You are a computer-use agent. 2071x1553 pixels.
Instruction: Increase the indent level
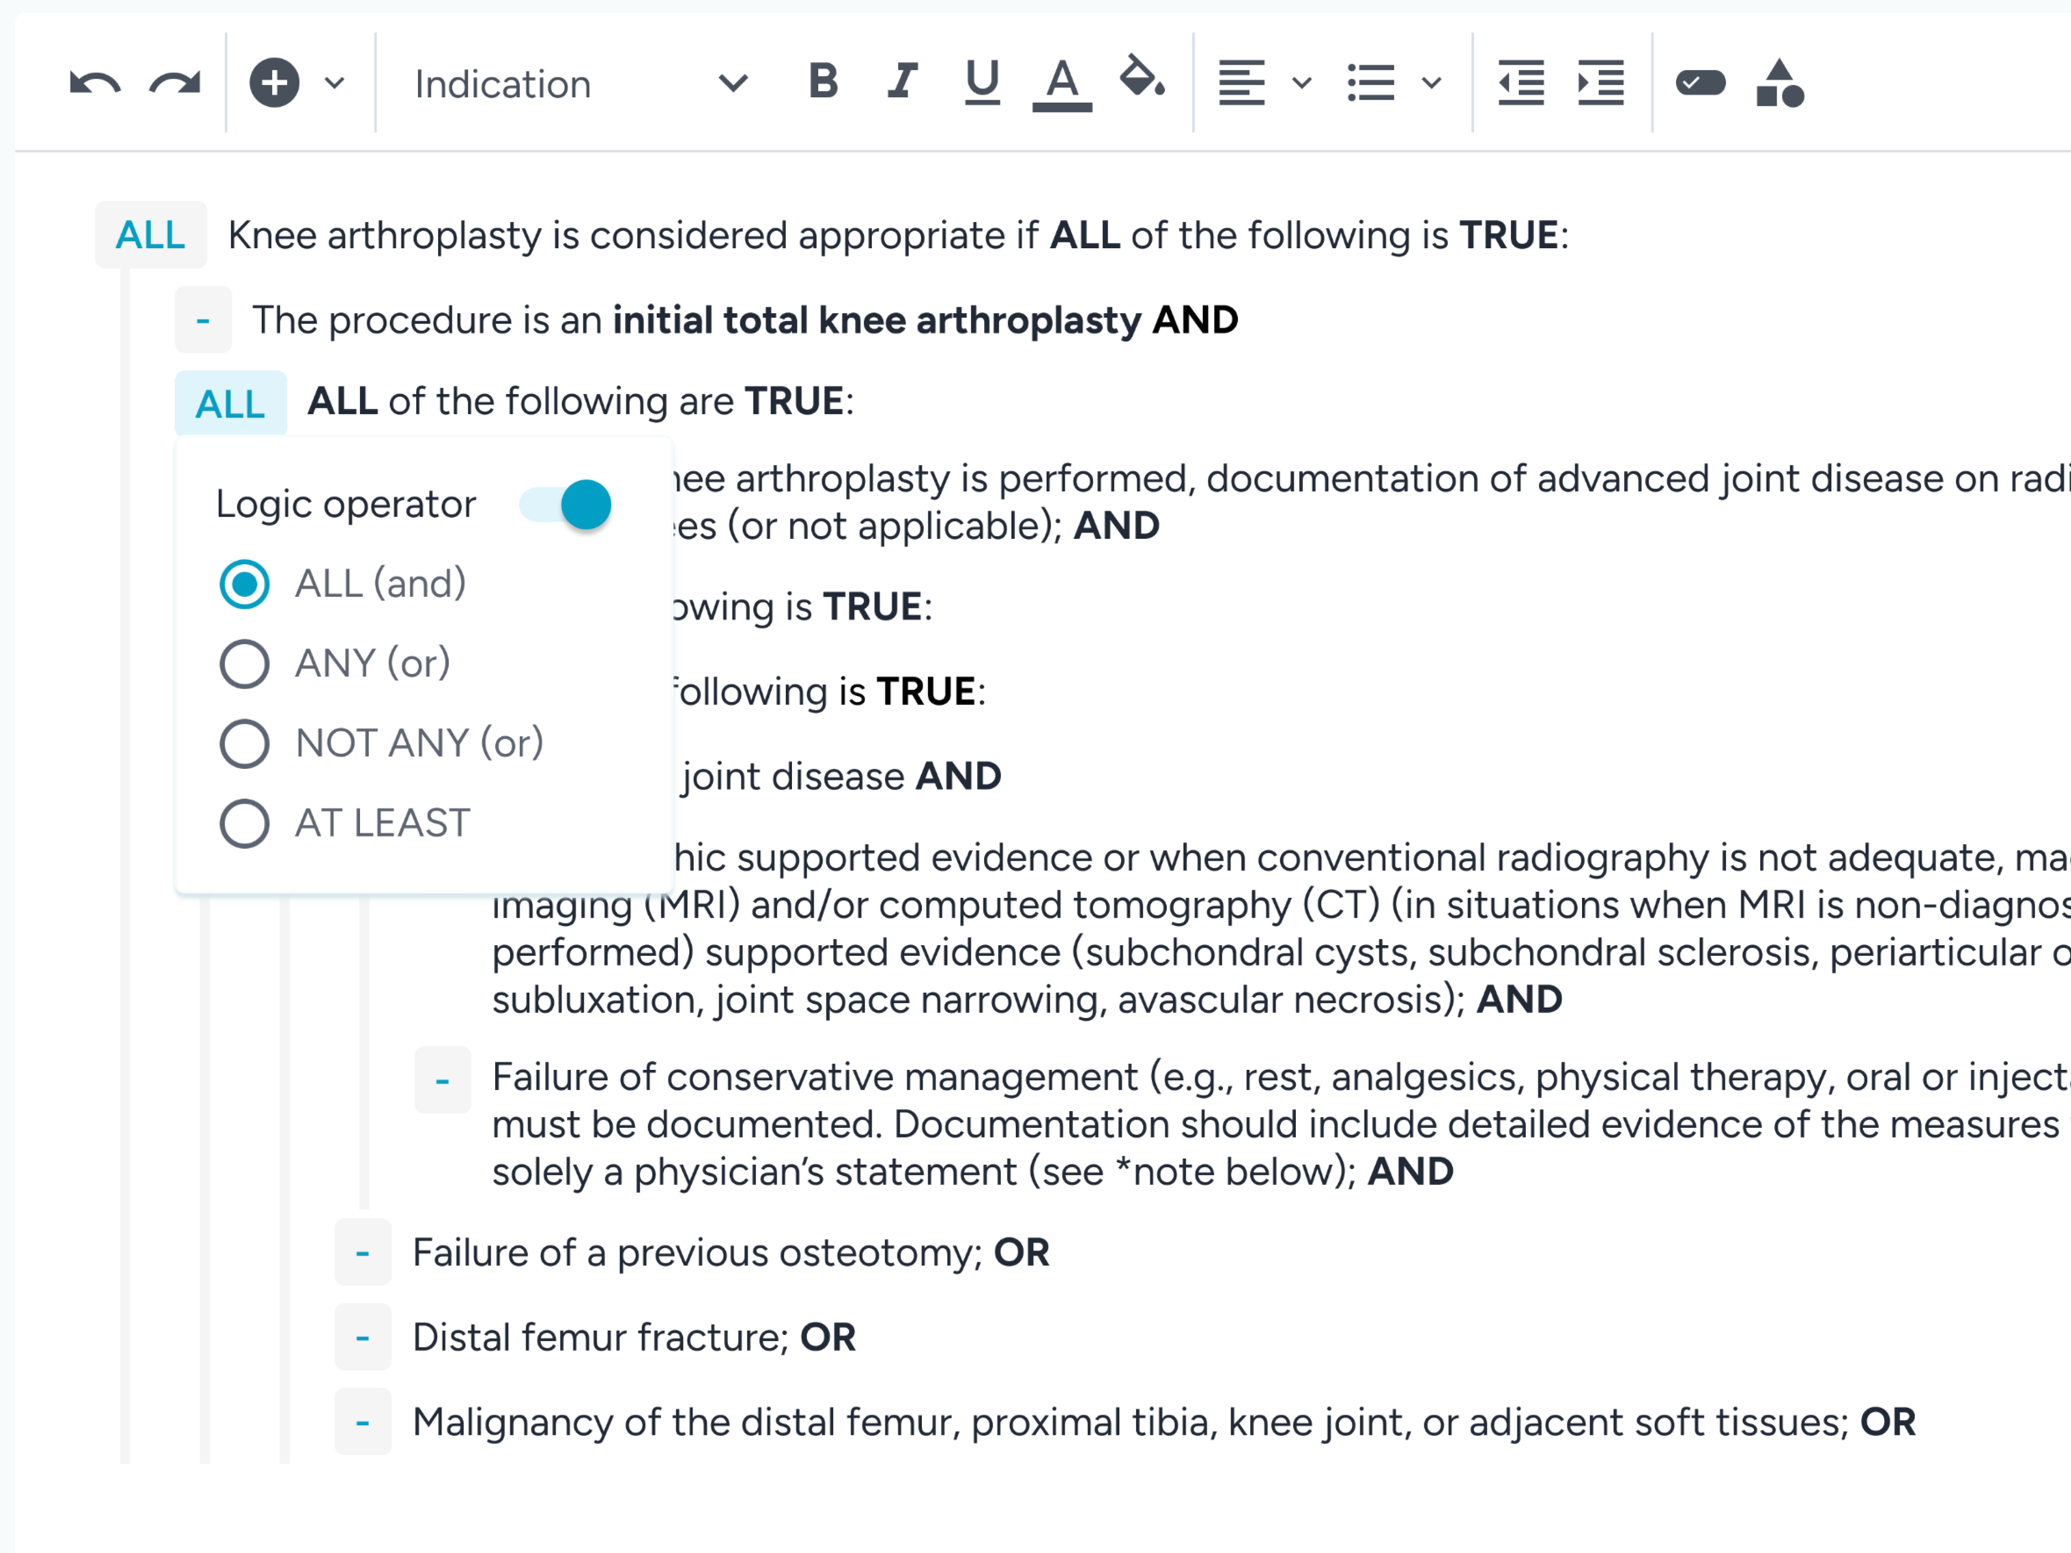coord(1600,83)
